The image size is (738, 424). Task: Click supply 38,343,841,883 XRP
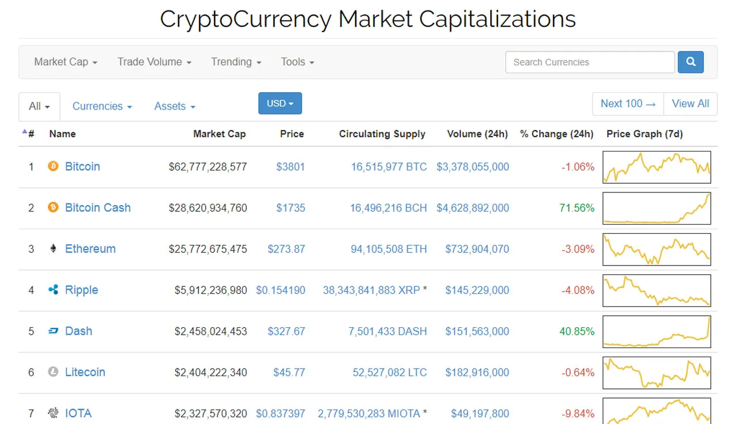point(371,290)
